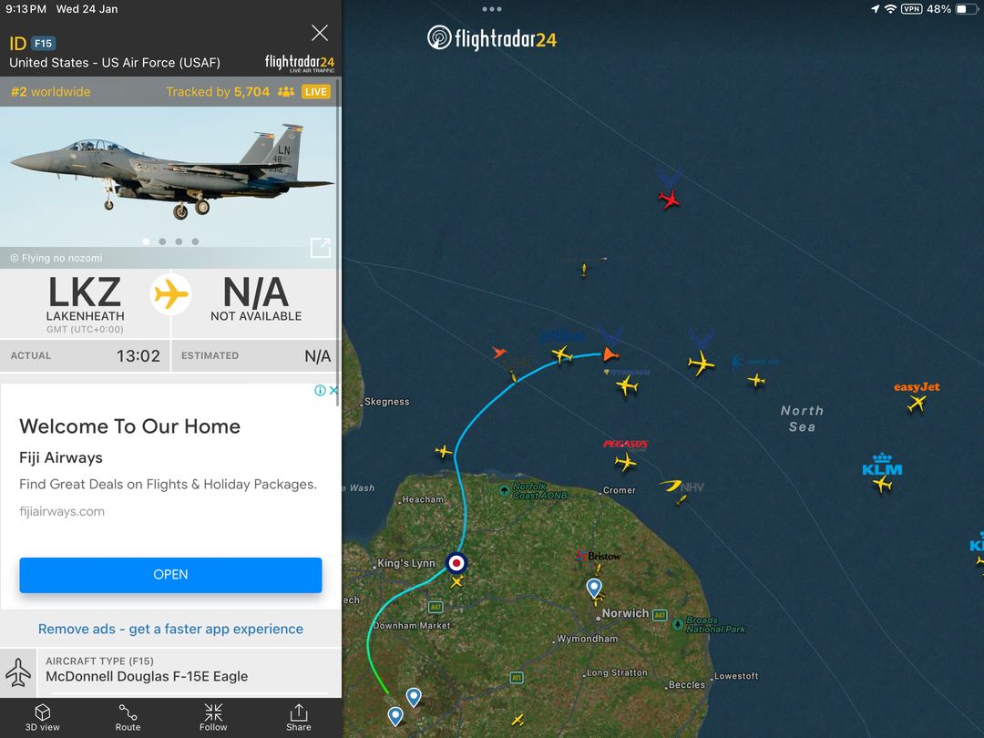984x738 pixels.
Task: Select the Pegasus aircraft marker
Action: (625, 463)
